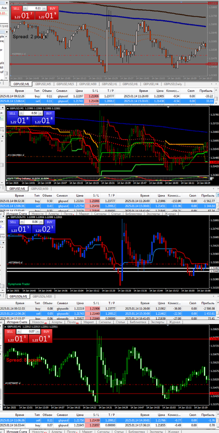Image resolution: width=219 pixels, height=433 pixels.
Task: Select GBPUSD,M30 tab in the gray chart window
Action: pos(88,84)
